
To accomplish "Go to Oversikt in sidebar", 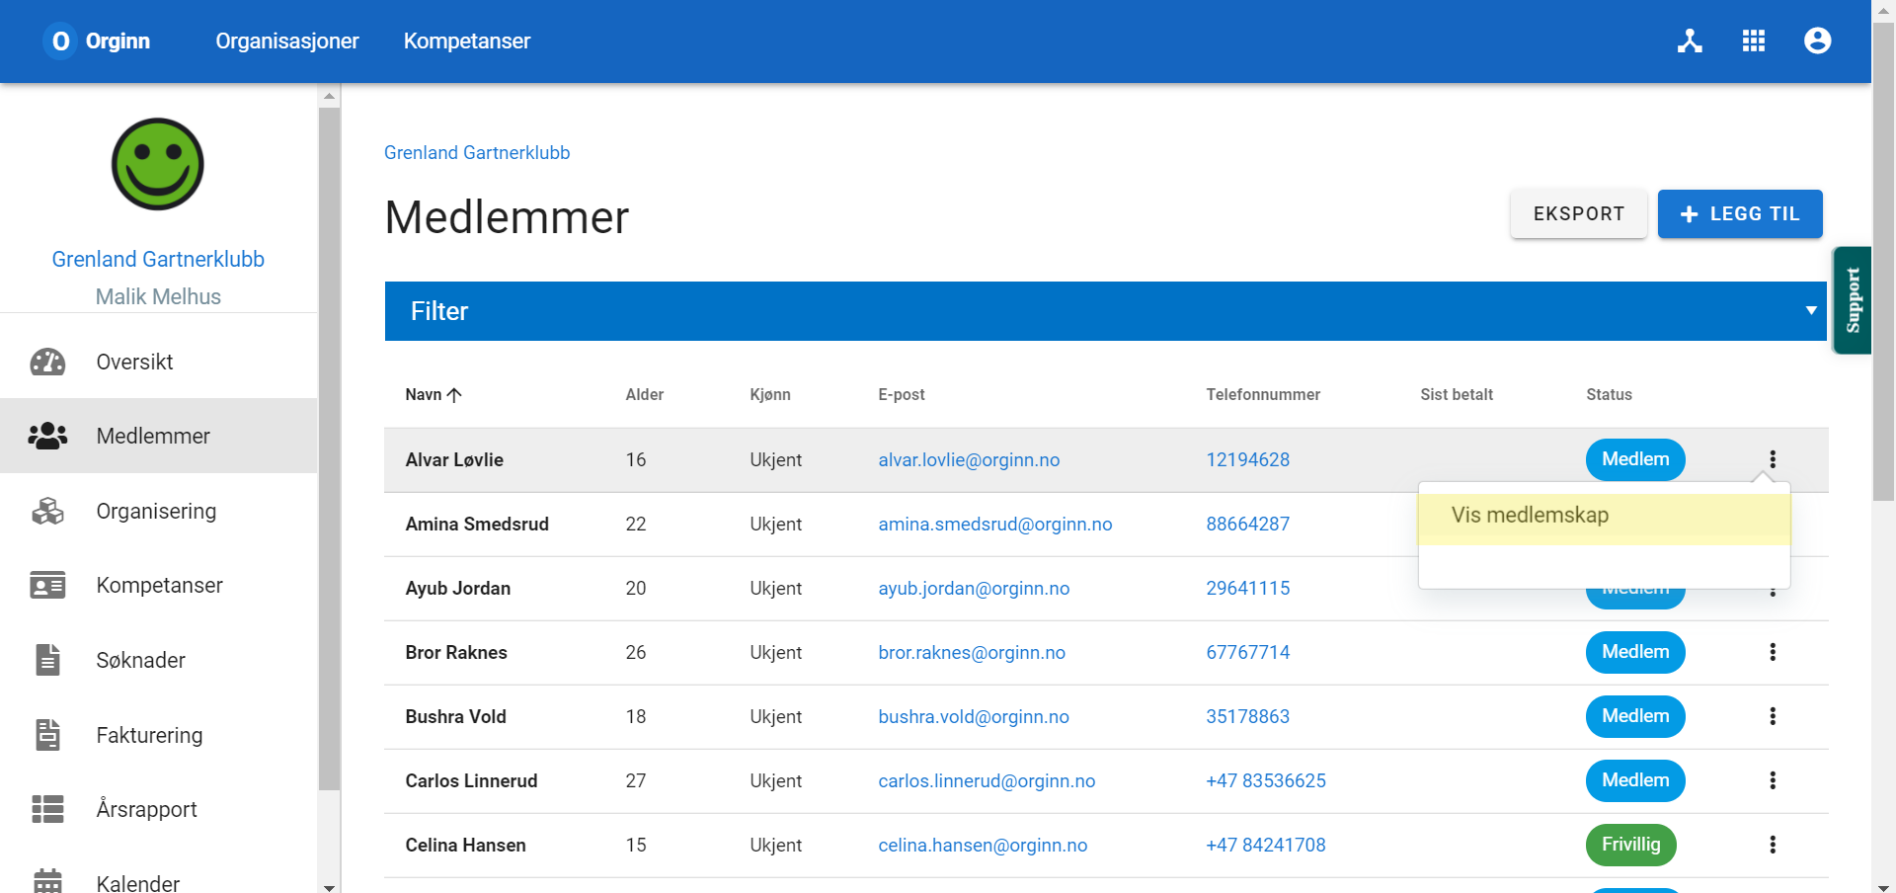I will 158,362.
